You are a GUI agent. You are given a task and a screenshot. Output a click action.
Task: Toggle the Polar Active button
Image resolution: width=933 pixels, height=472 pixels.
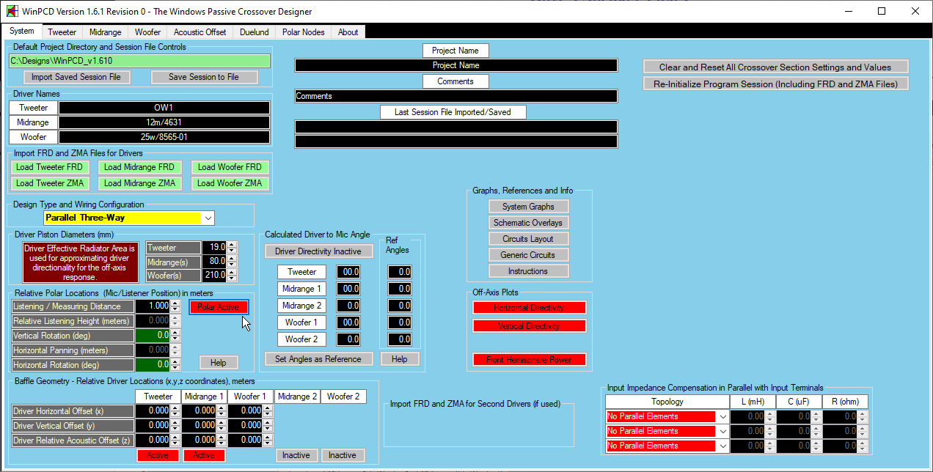(219, 307)
